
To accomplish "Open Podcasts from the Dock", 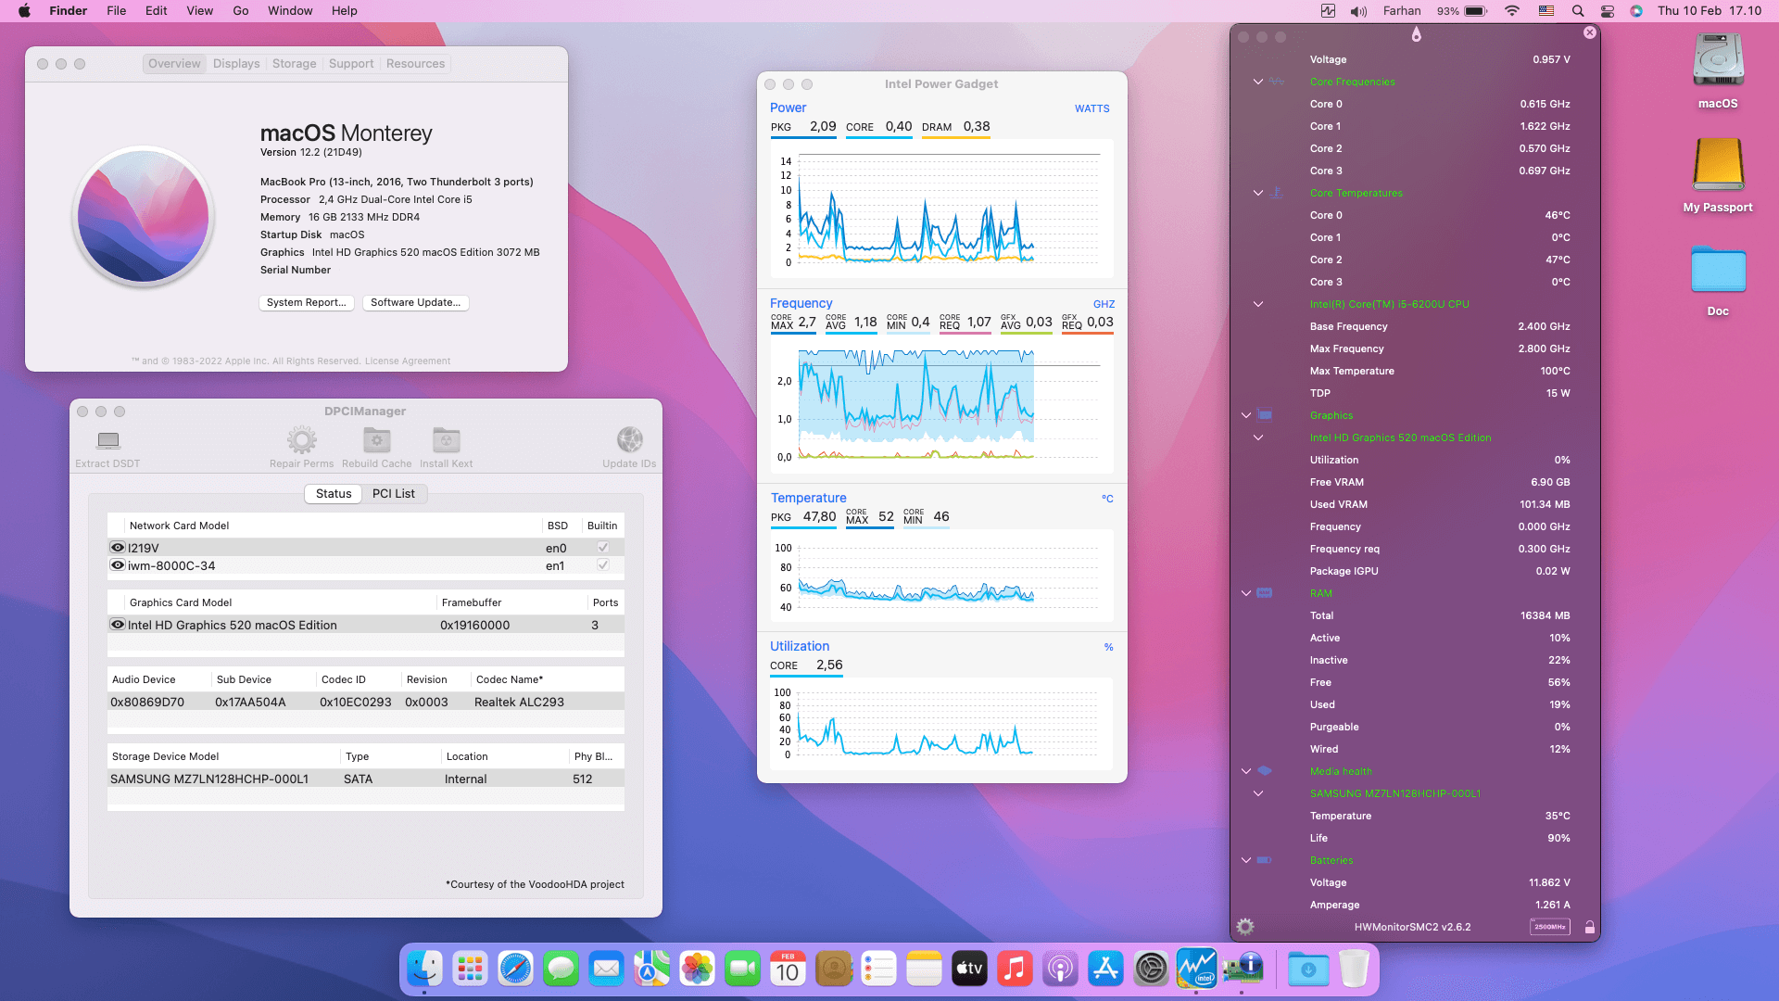I will [1060, 969].
